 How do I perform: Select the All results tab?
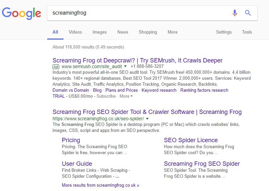55,32
